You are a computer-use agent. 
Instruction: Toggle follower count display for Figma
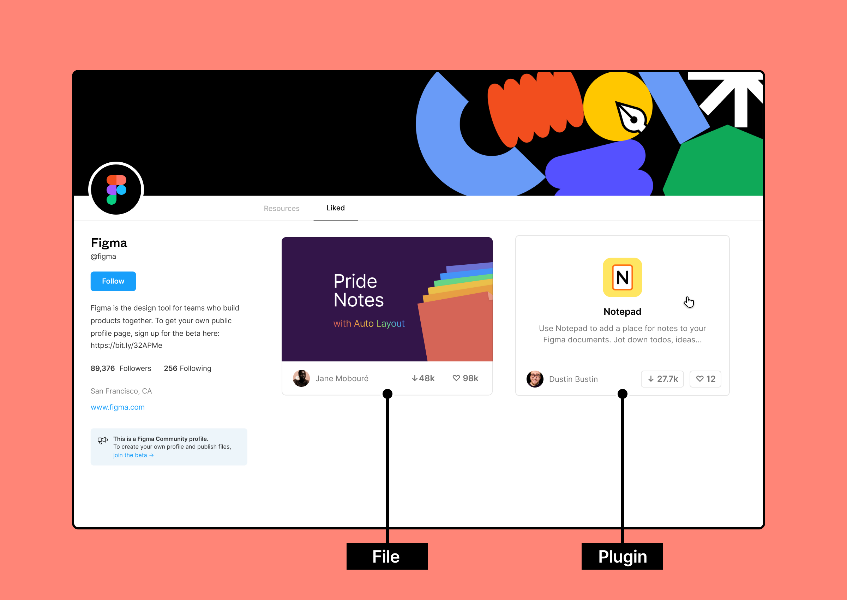click(119, 367)
